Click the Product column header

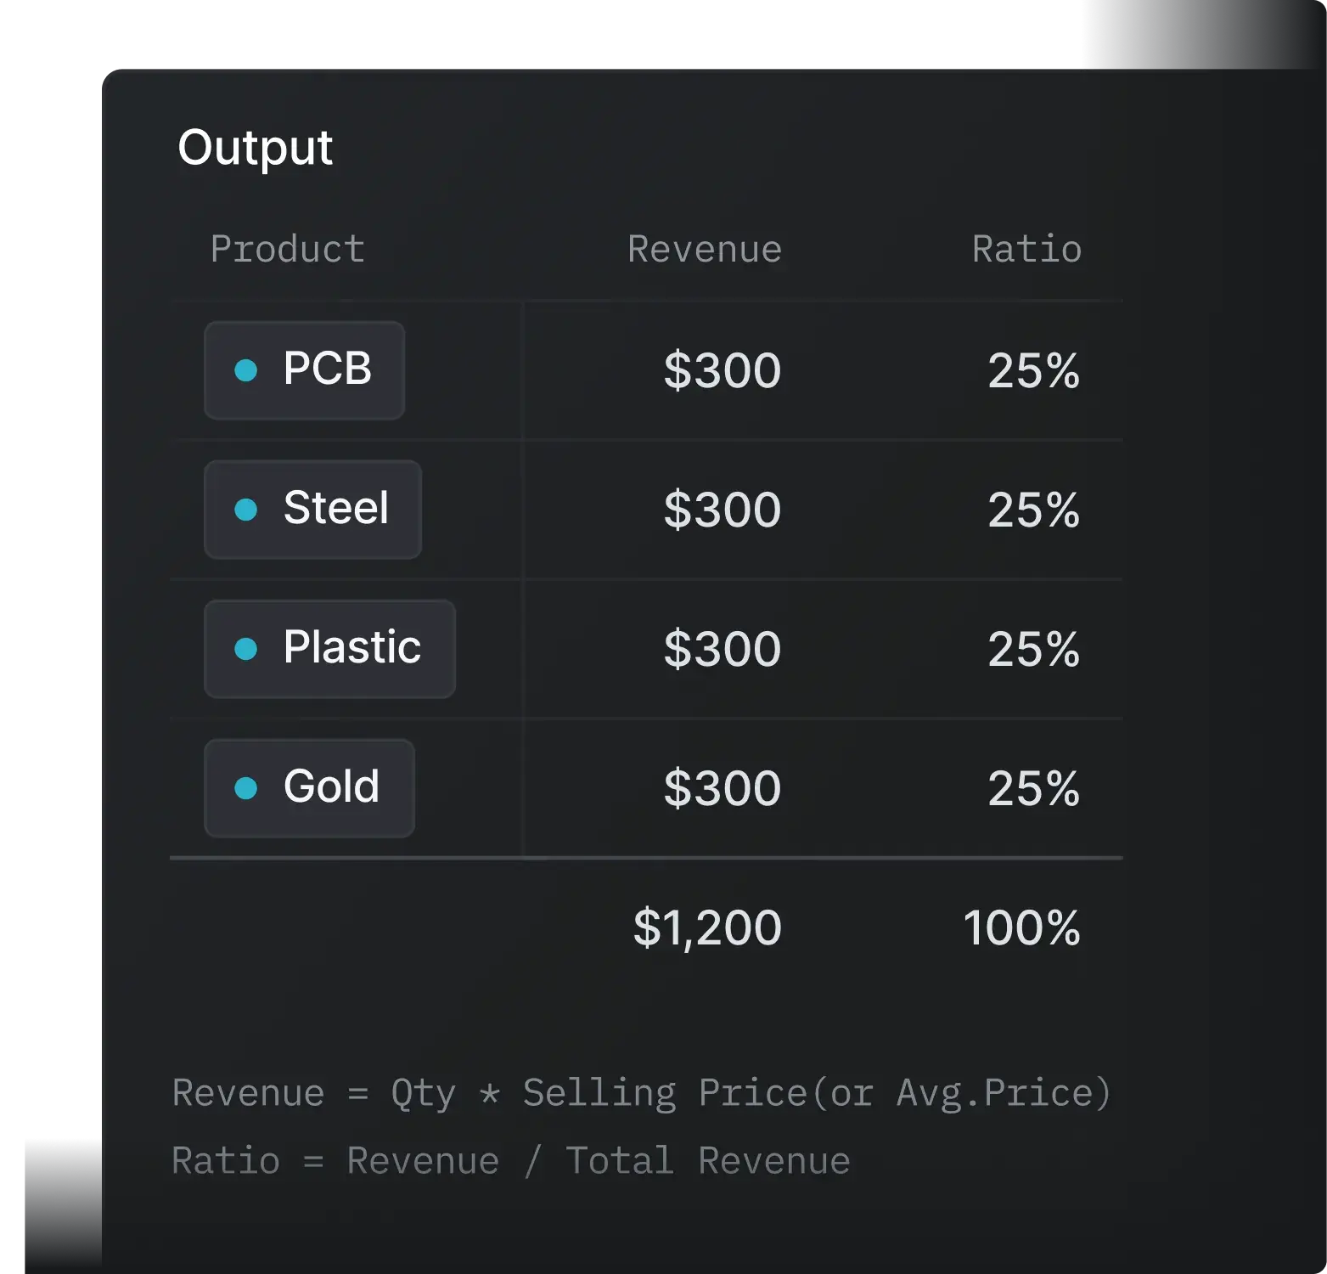(x=288, y=249)
